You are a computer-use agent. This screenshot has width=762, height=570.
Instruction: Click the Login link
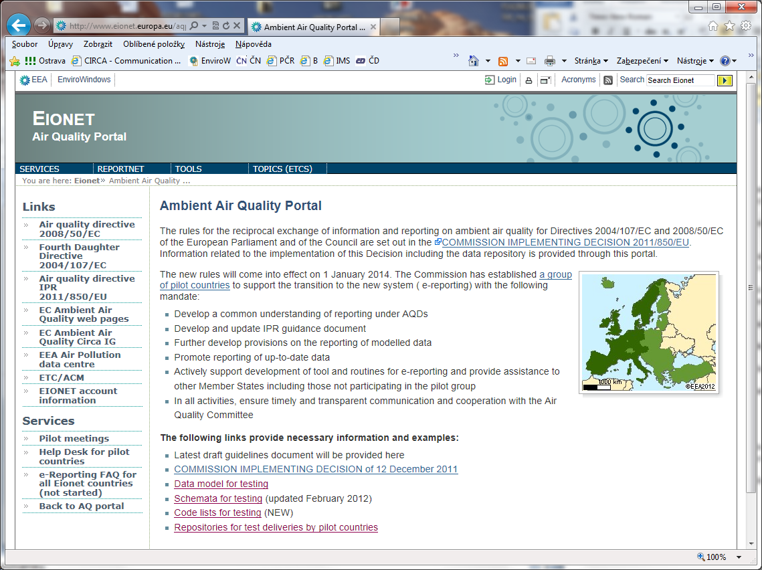500,80
